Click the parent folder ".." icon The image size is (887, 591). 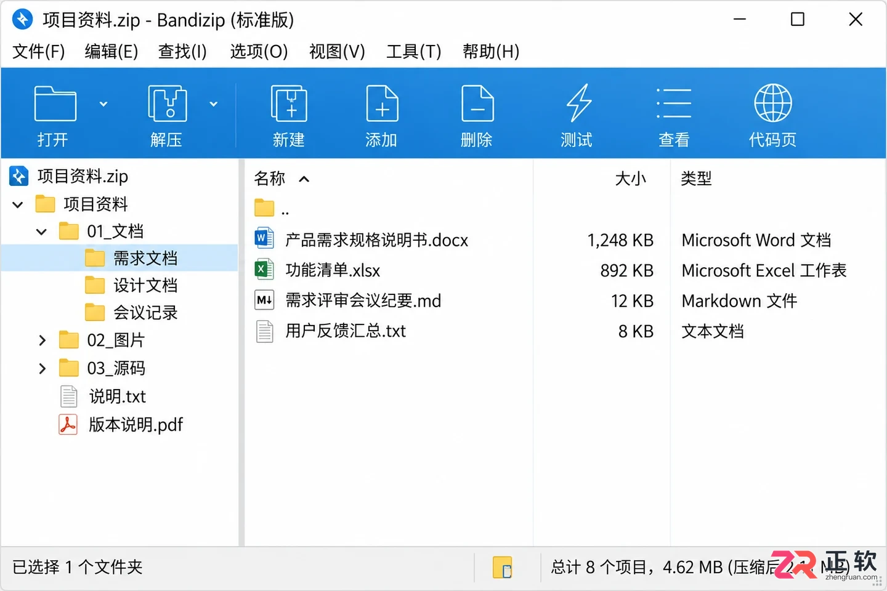264,208
